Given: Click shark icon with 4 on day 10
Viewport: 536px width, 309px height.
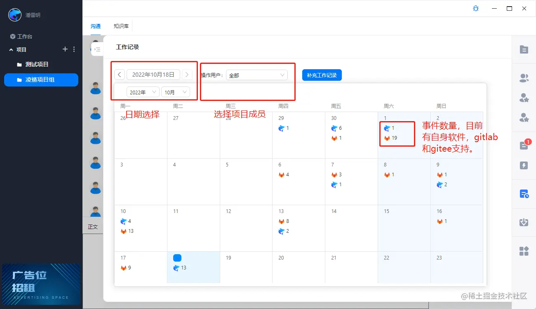Looking at the screenshot, I should click(x=123, y=221).
